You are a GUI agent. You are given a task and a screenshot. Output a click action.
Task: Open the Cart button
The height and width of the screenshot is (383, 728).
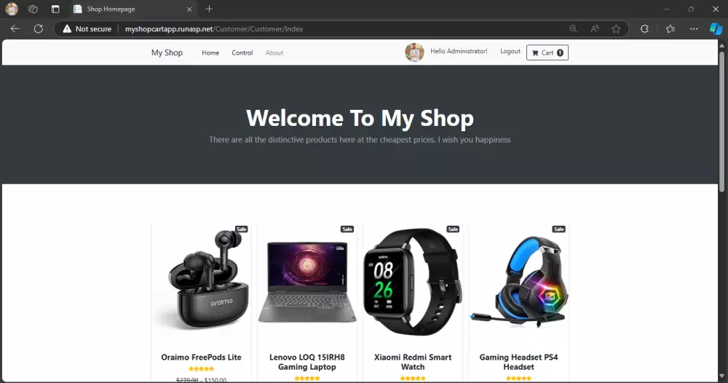click(x=547, y=52)
